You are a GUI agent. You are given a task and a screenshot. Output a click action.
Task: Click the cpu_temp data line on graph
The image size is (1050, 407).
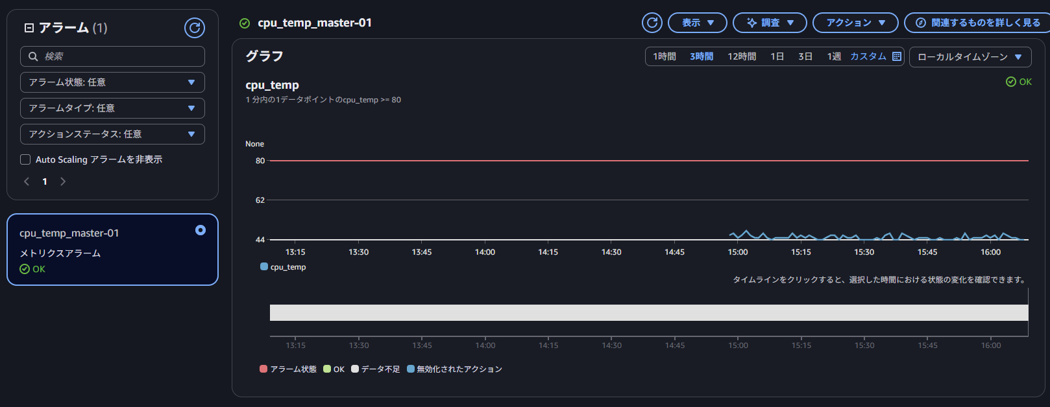877,236
